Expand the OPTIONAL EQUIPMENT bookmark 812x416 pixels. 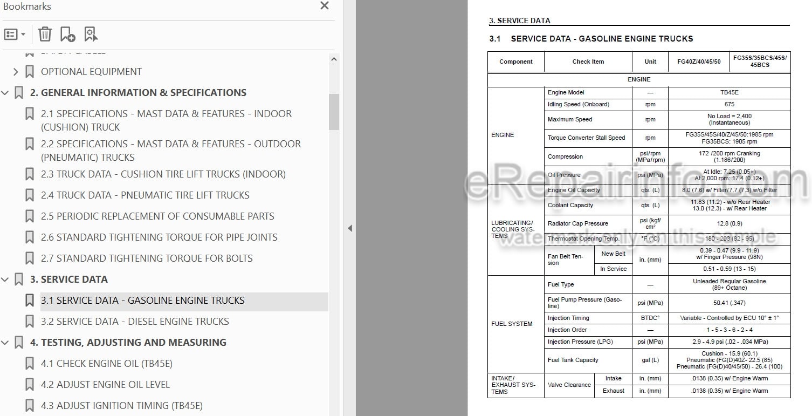tap(15, 72)
